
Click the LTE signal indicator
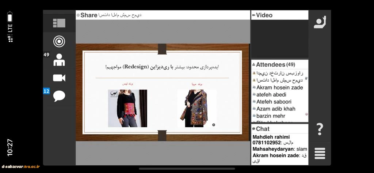coord(10,33)
